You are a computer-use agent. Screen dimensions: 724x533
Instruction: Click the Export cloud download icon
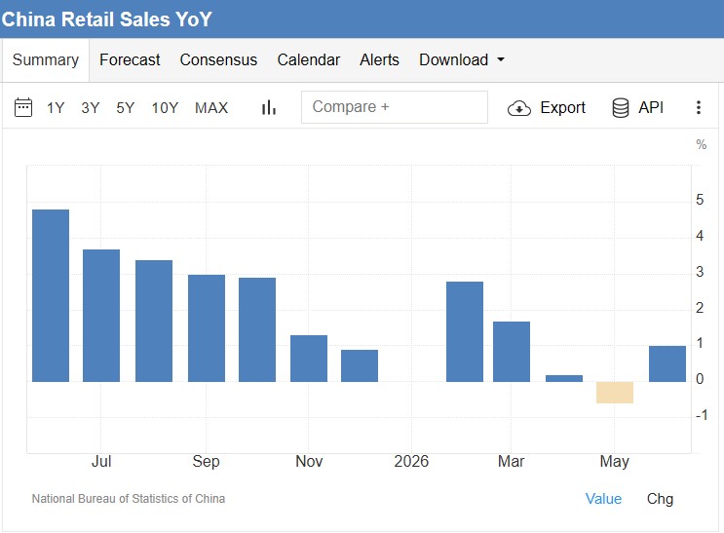[519, 108]
